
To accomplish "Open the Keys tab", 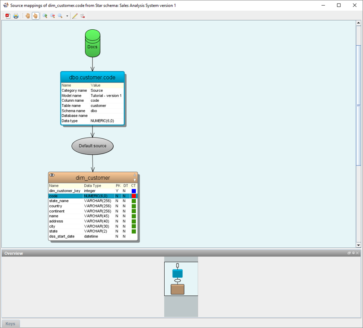I will point(10,324).
